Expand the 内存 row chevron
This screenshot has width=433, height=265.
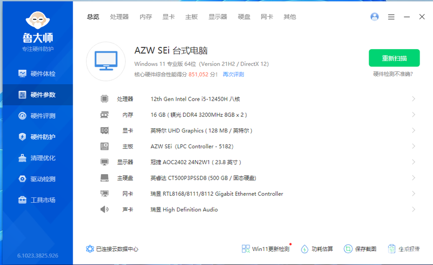coord(414,115)
